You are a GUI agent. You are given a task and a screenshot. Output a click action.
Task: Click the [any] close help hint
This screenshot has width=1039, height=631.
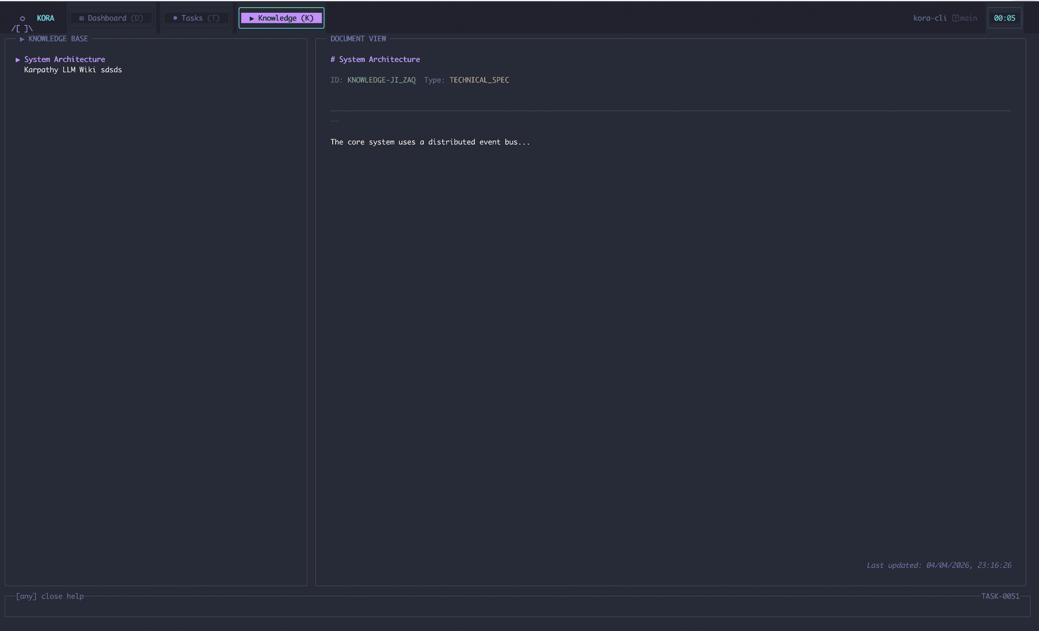(x=50, y=596)
